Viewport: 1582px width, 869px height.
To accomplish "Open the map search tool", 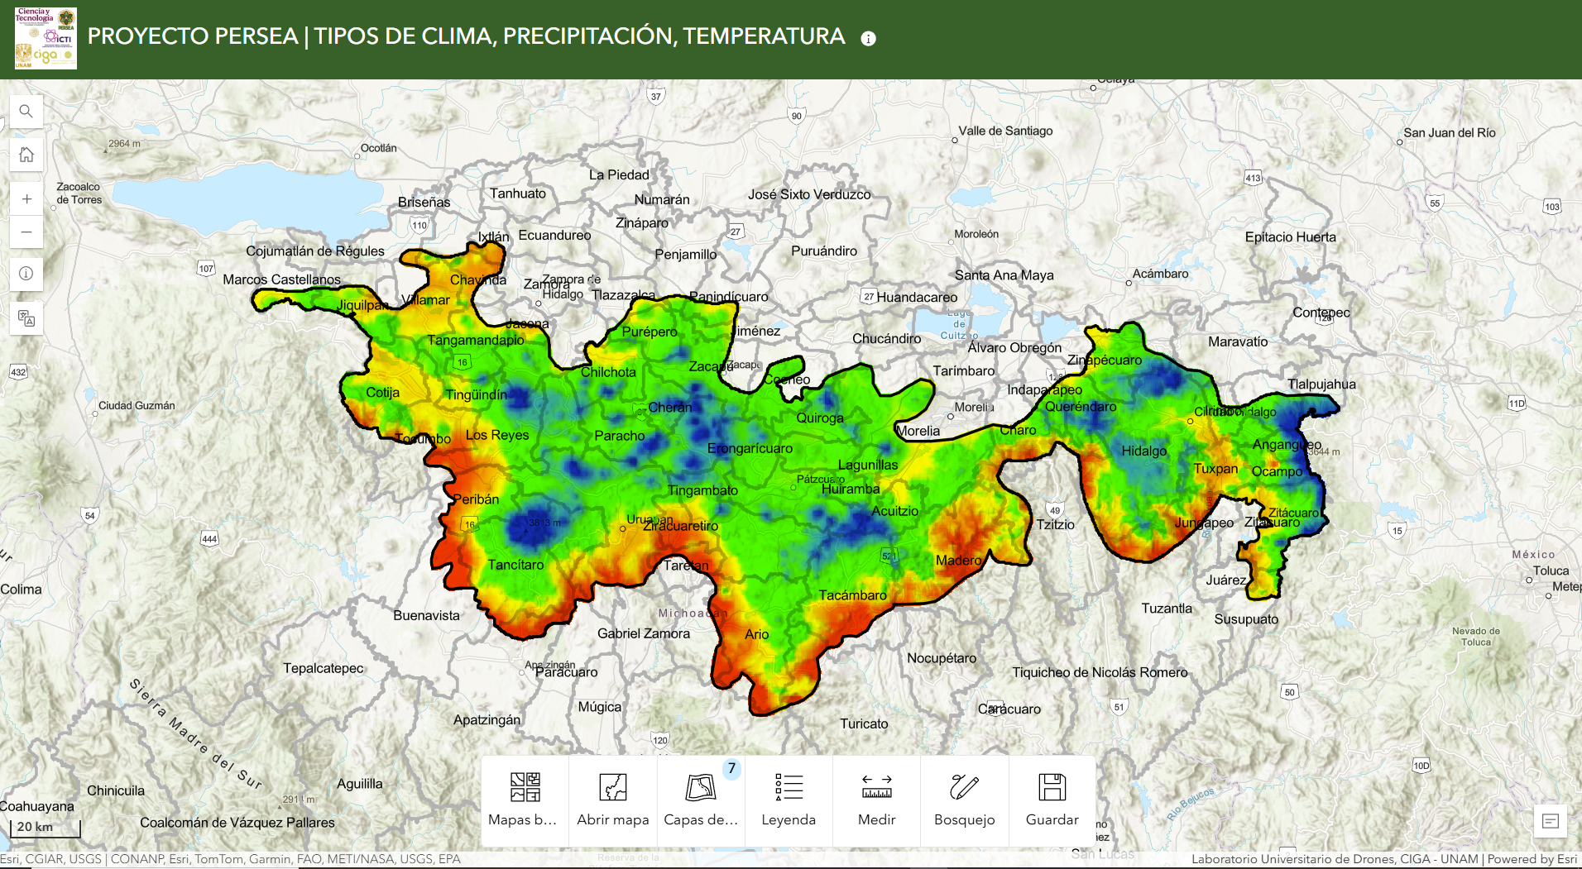I will [x=26, y=112].
